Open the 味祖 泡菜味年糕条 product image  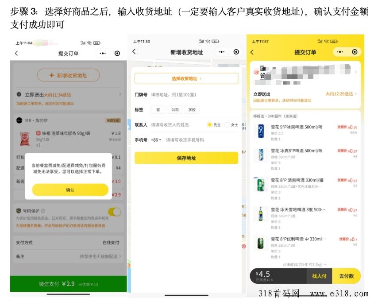[x=25, y=139]
